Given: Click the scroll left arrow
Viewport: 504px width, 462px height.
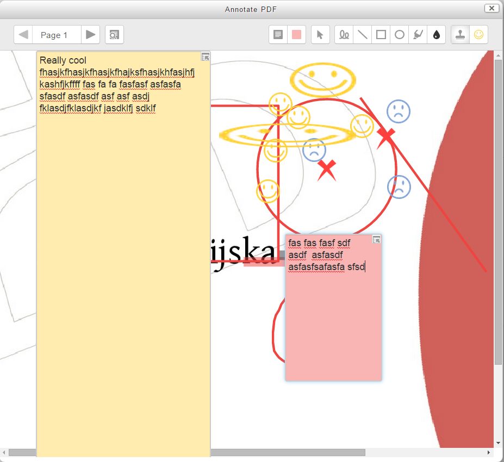Looking at the screenshot, I should (x=4, y=452).
